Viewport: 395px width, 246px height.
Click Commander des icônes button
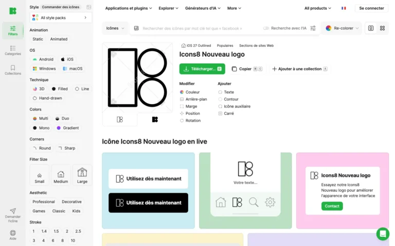61,7
